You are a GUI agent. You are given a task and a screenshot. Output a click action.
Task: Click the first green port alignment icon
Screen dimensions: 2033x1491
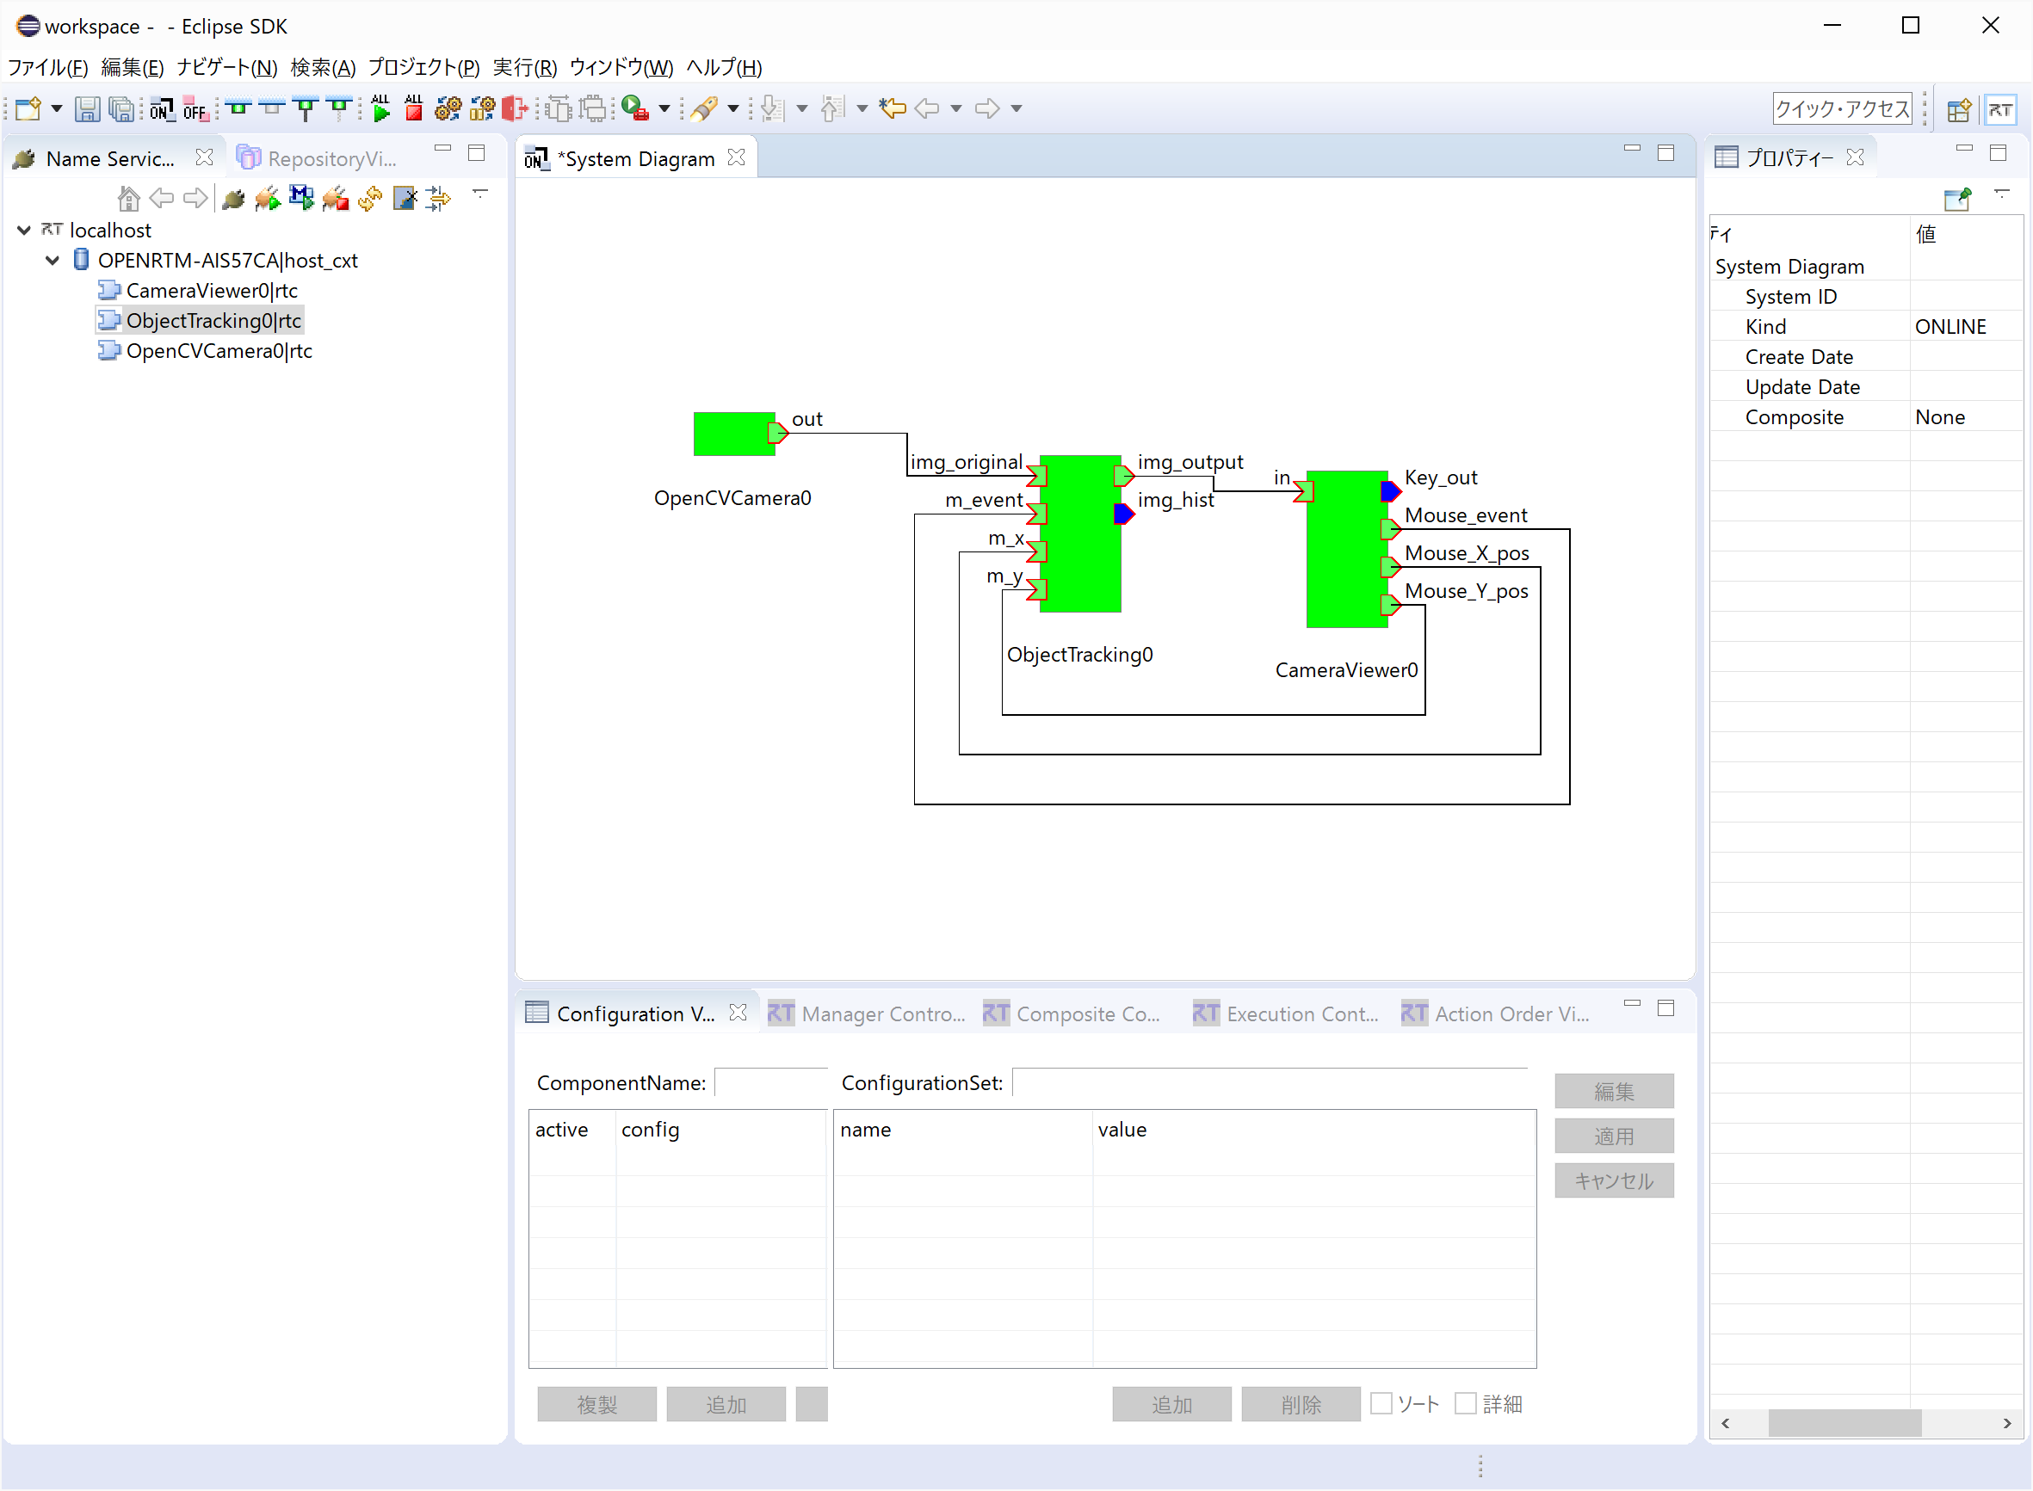point(238,109)
